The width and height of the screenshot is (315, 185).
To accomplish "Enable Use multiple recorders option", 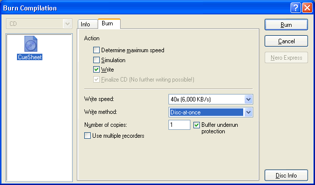I will 87,136.
